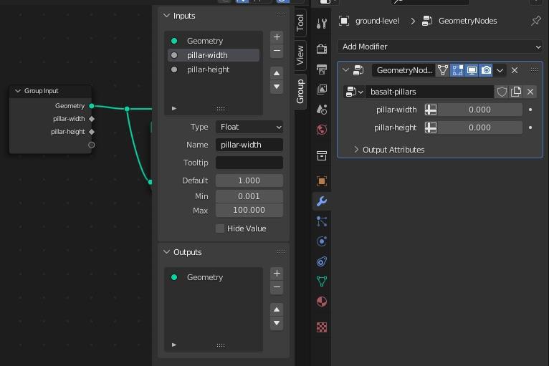Screen dimensions: 549x366
Task: Open the Texture properties tab
Action: tap(322, 327)
